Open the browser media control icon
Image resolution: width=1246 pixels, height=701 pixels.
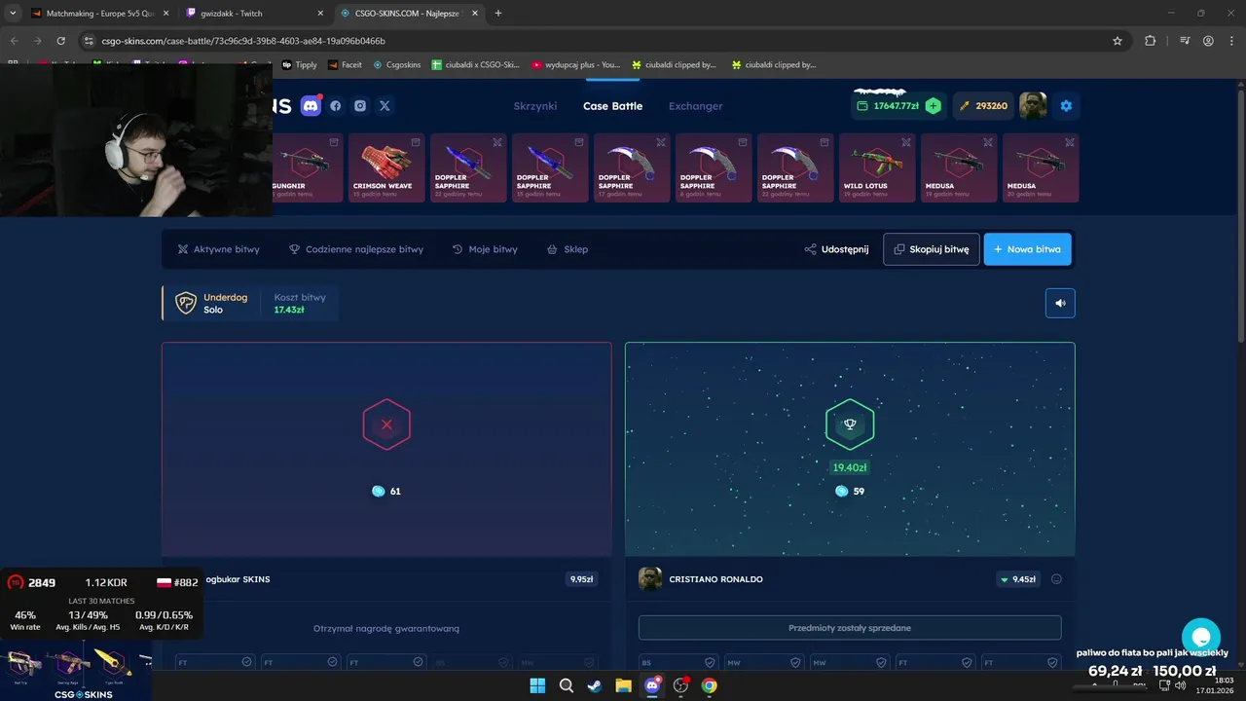pyautogui.click(x=1185, y=41)
